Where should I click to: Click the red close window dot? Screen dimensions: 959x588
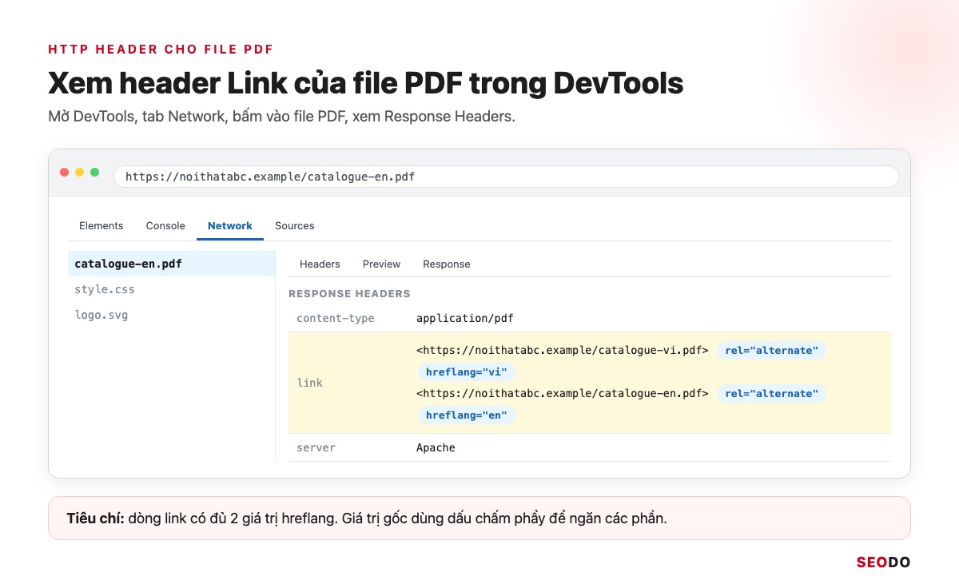coord(65,173)
